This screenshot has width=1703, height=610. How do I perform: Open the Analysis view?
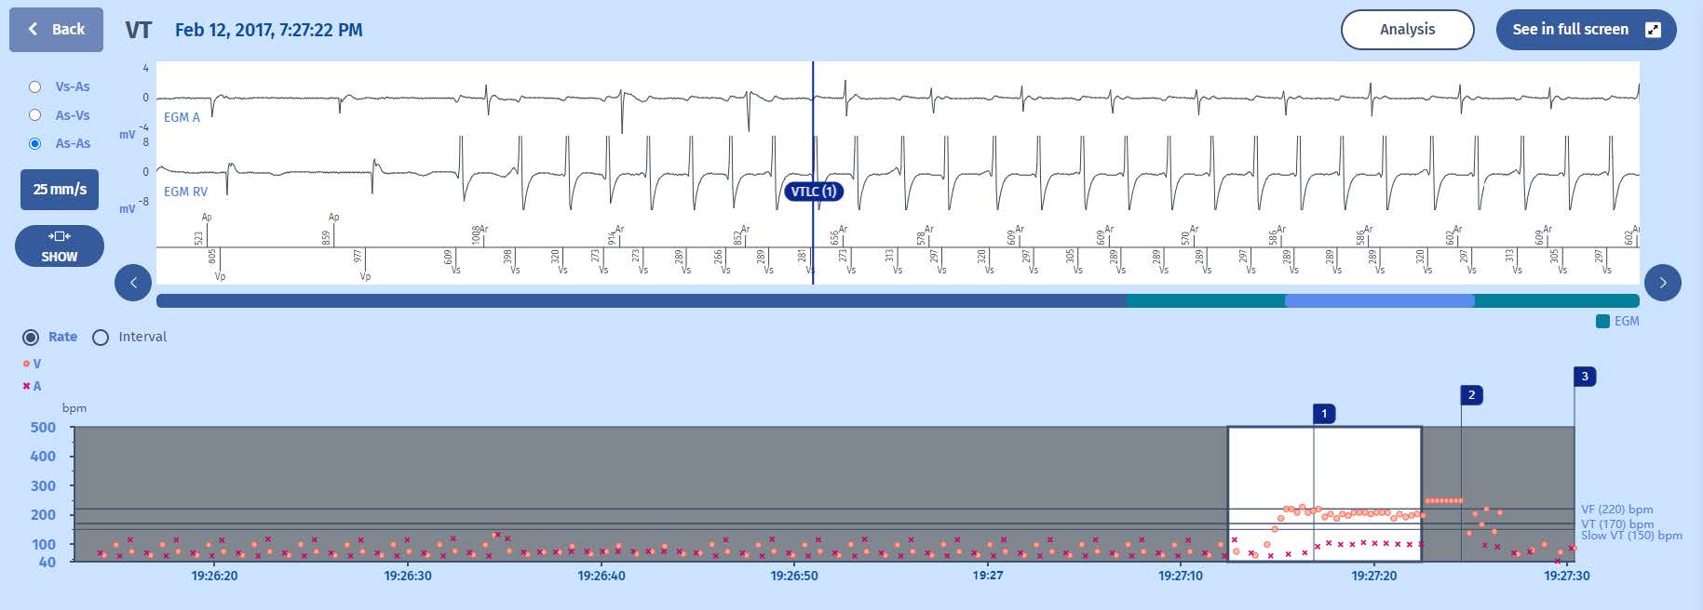coord(1406,30)
